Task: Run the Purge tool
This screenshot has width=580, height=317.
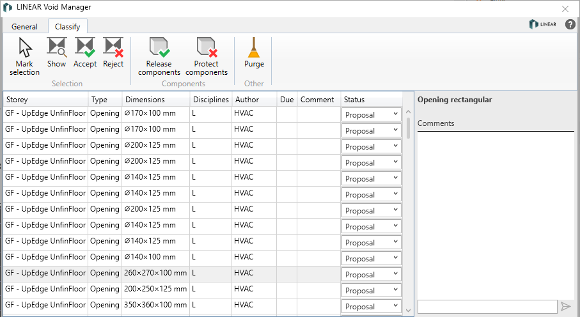Action: pyautogui.click(x=254, y=52)
